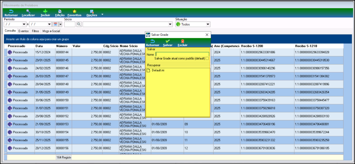Click the Recibo S-1200 column header
Image resolution: width=355 pixels, height=164 pixels.
(267, 46)
